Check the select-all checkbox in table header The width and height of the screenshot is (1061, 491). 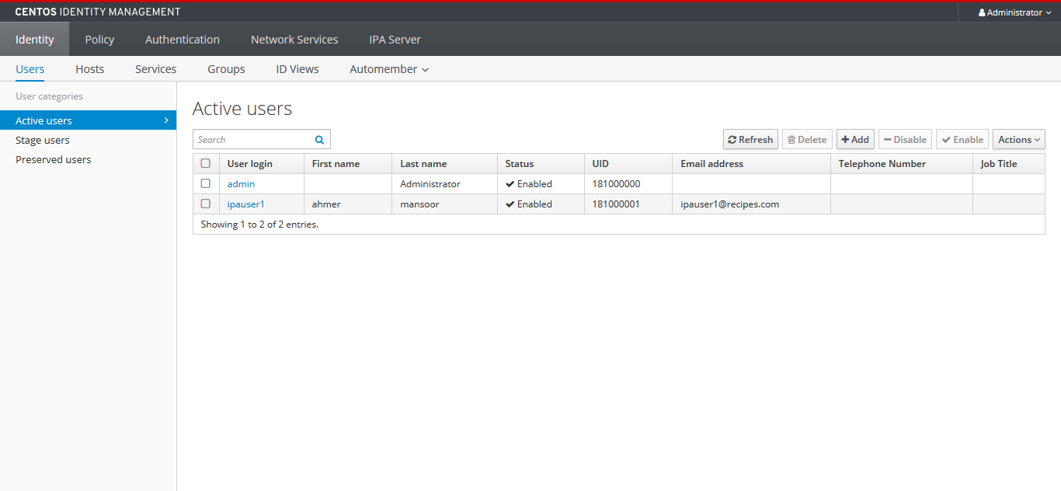click(206, 163)
